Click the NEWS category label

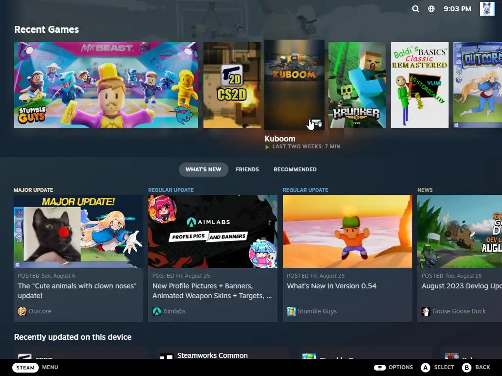[425, 190]
